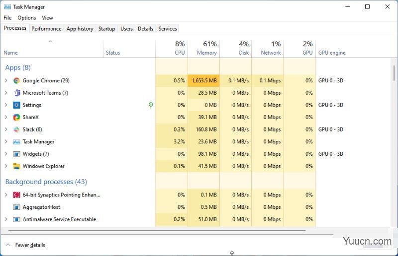Click the horizontal scrollbar at bottom
398x256 pixels.
[x=157, y=231]
